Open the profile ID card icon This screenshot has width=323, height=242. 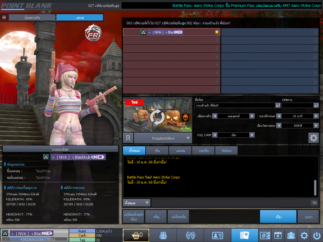tap(217, 235)
